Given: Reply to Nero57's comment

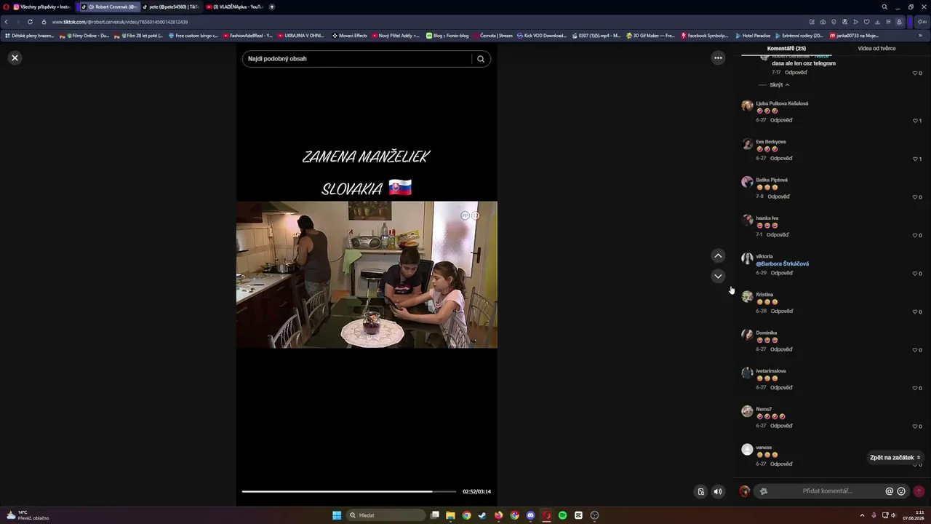Looking at the screenshot, I should (x=782, y=426).
